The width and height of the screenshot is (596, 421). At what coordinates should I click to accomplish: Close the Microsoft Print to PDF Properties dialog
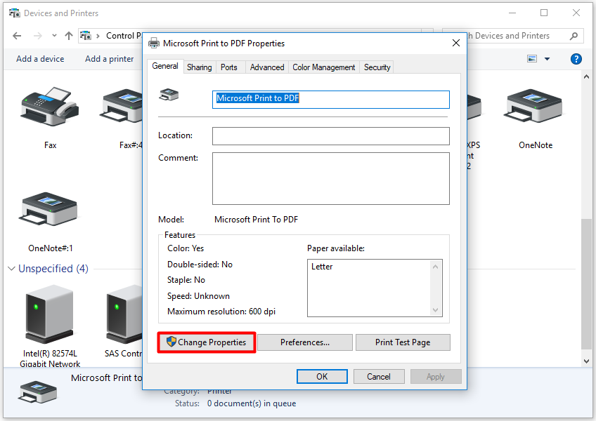click(x=456, y=43)
